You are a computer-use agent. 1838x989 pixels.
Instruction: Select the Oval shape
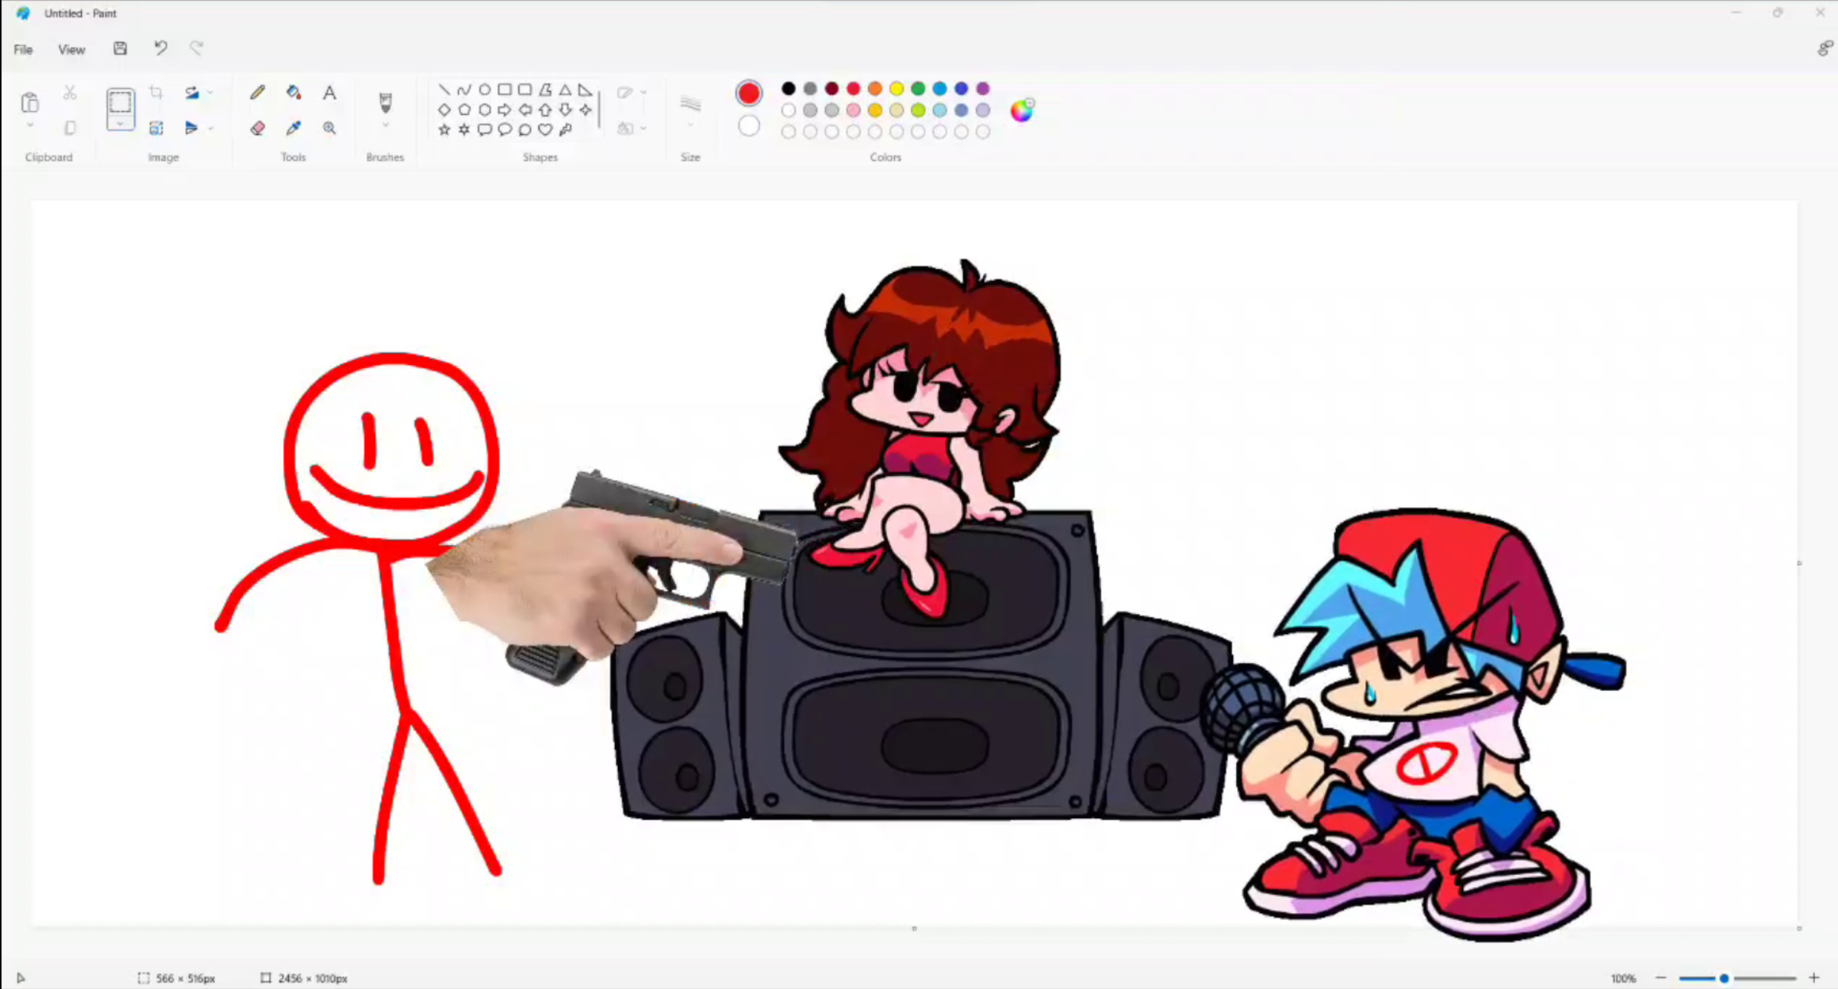point(484,89)
